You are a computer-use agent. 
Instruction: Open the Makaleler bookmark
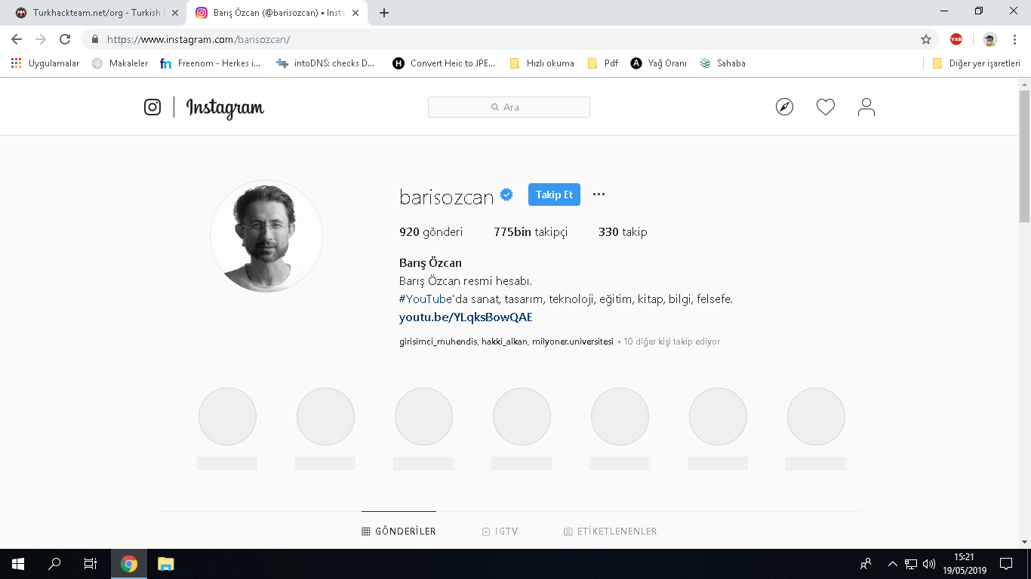click(x=120, y=63)
